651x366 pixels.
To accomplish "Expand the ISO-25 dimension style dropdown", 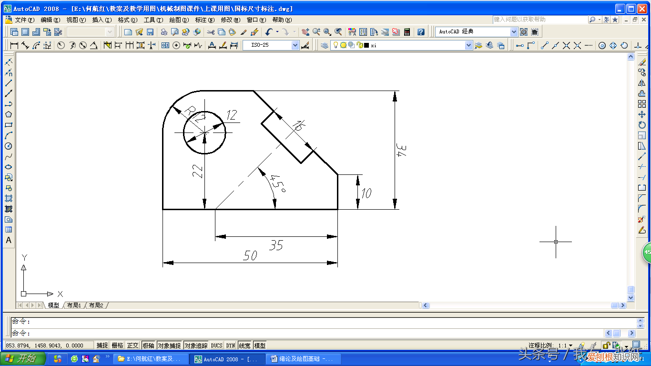I will pyautogui.click(x=295, y=45).
